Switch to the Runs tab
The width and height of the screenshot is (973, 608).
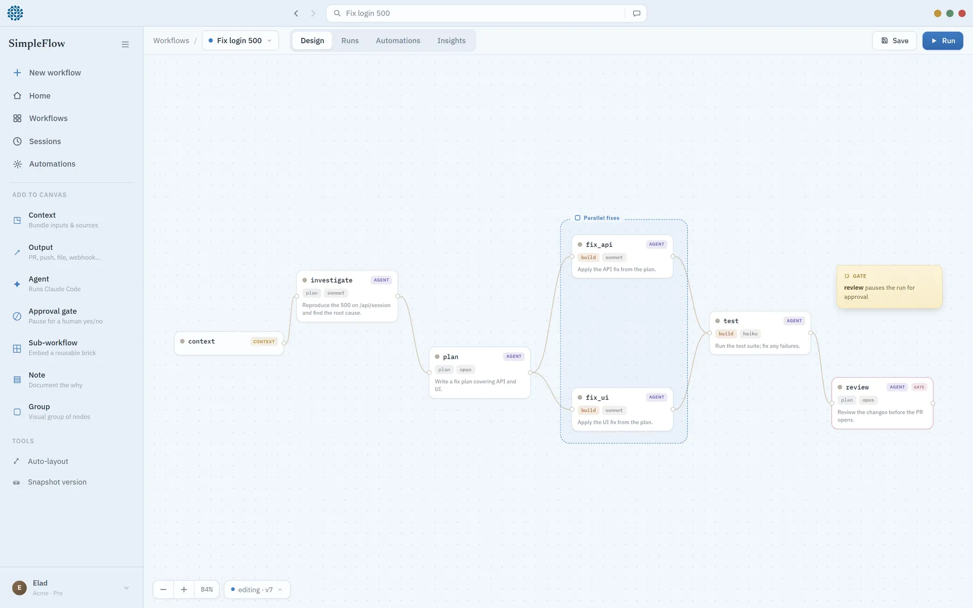pos(350,41)
